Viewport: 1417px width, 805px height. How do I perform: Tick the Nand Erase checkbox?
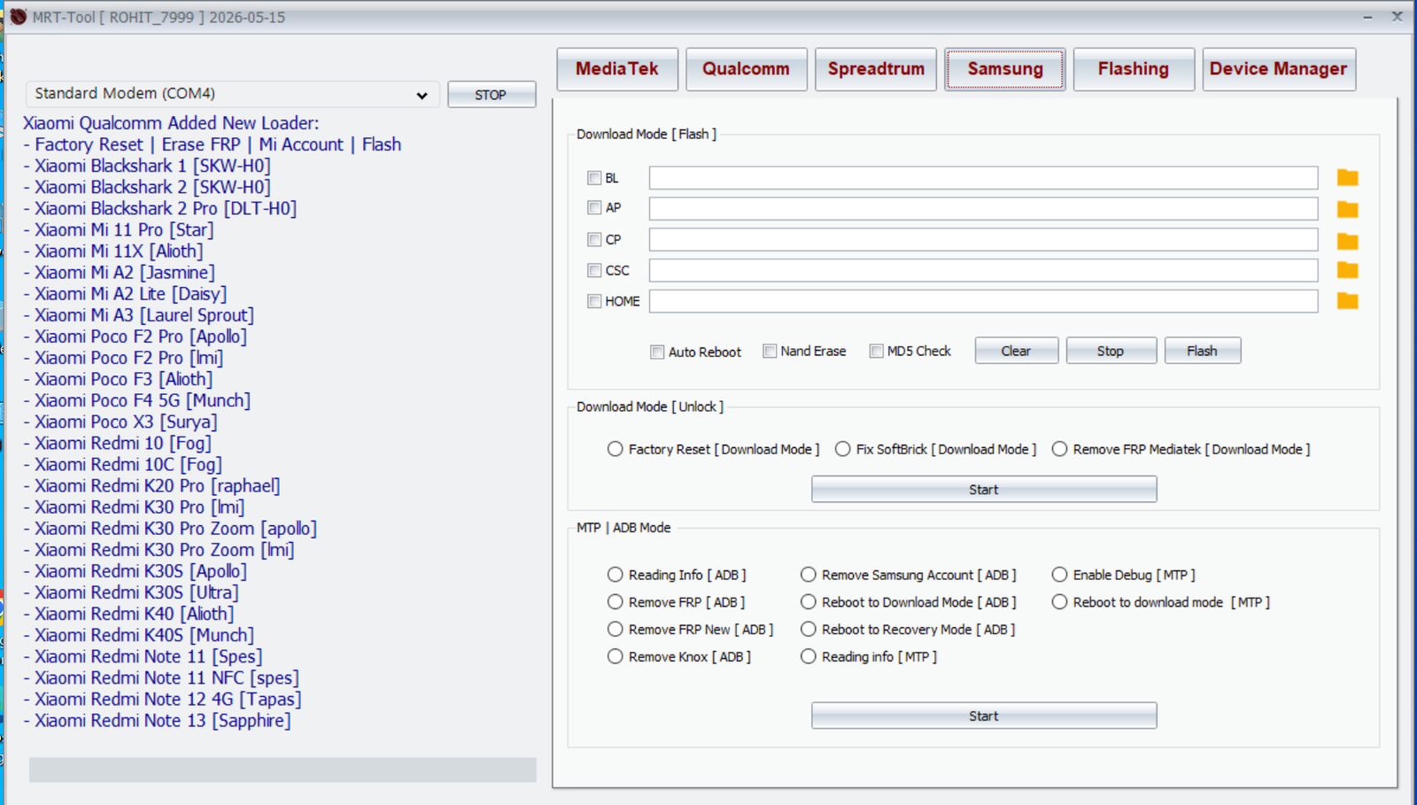[x=770, y=352]
